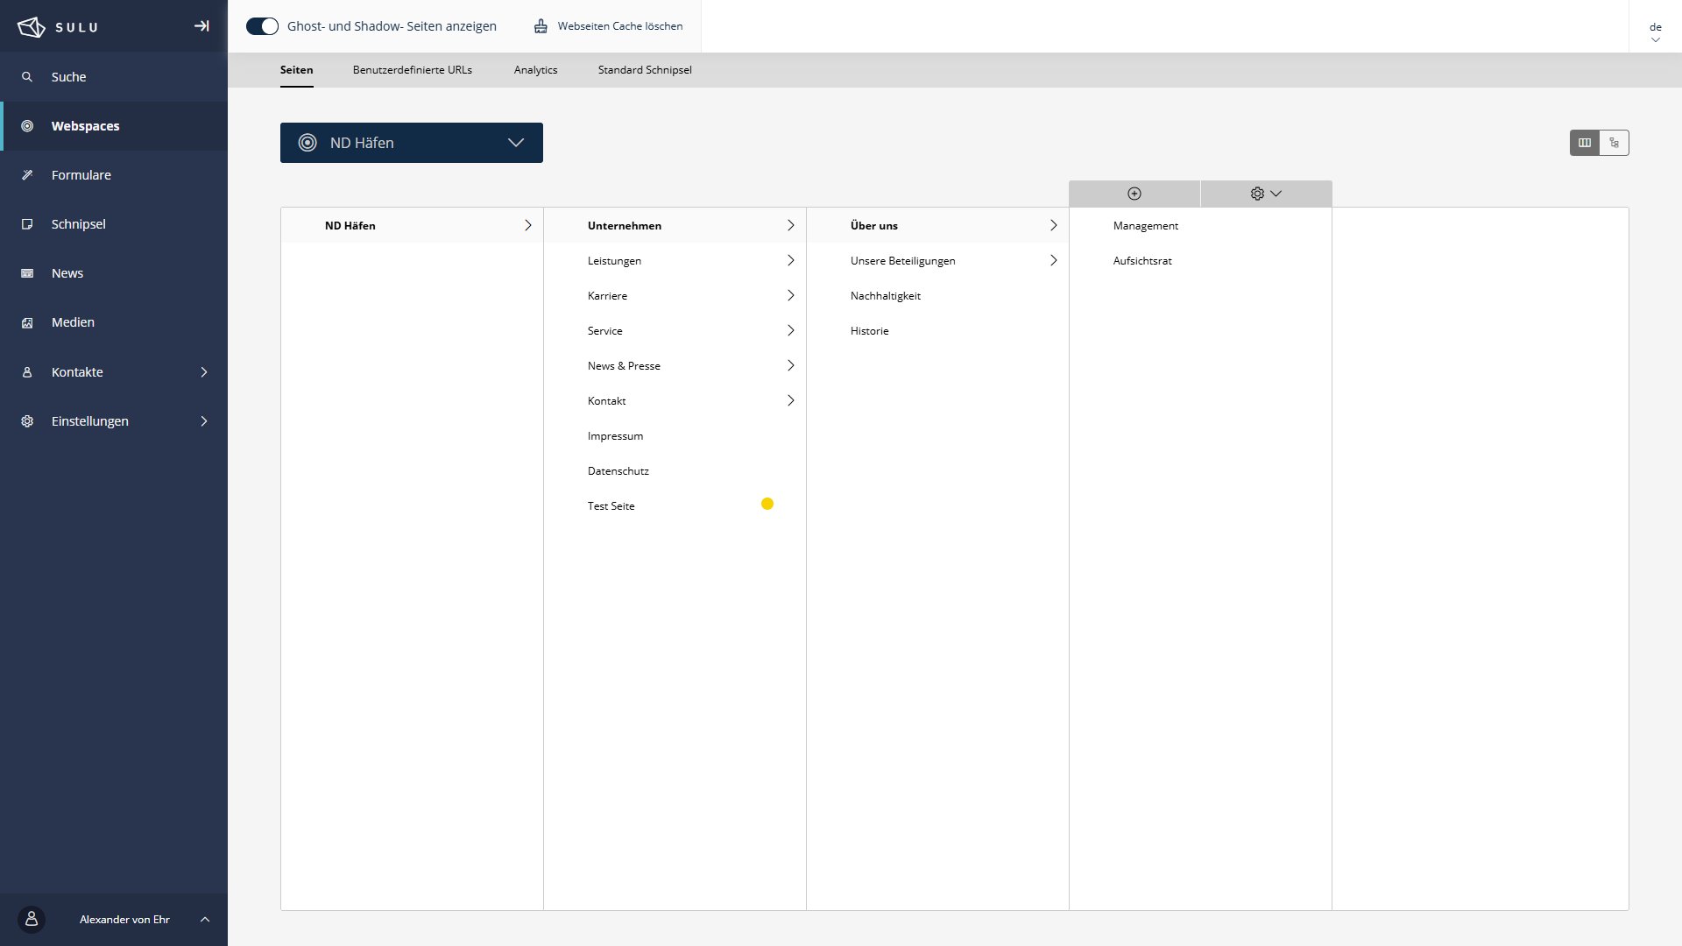Click the user profile avatar icon
Image resolution: width=1682 pixels, height=946 pixels.
(x=32, y=919)
